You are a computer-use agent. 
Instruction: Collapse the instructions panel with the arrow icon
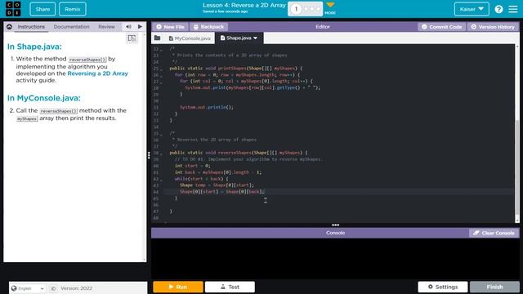point(9,27)
